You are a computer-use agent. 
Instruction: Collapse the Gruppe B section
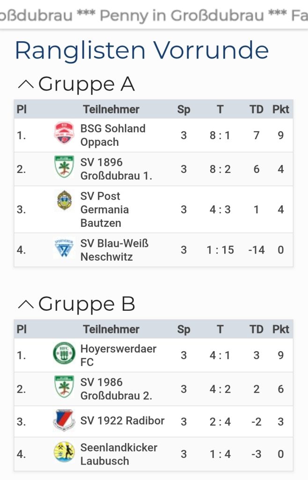pos(25,304)
